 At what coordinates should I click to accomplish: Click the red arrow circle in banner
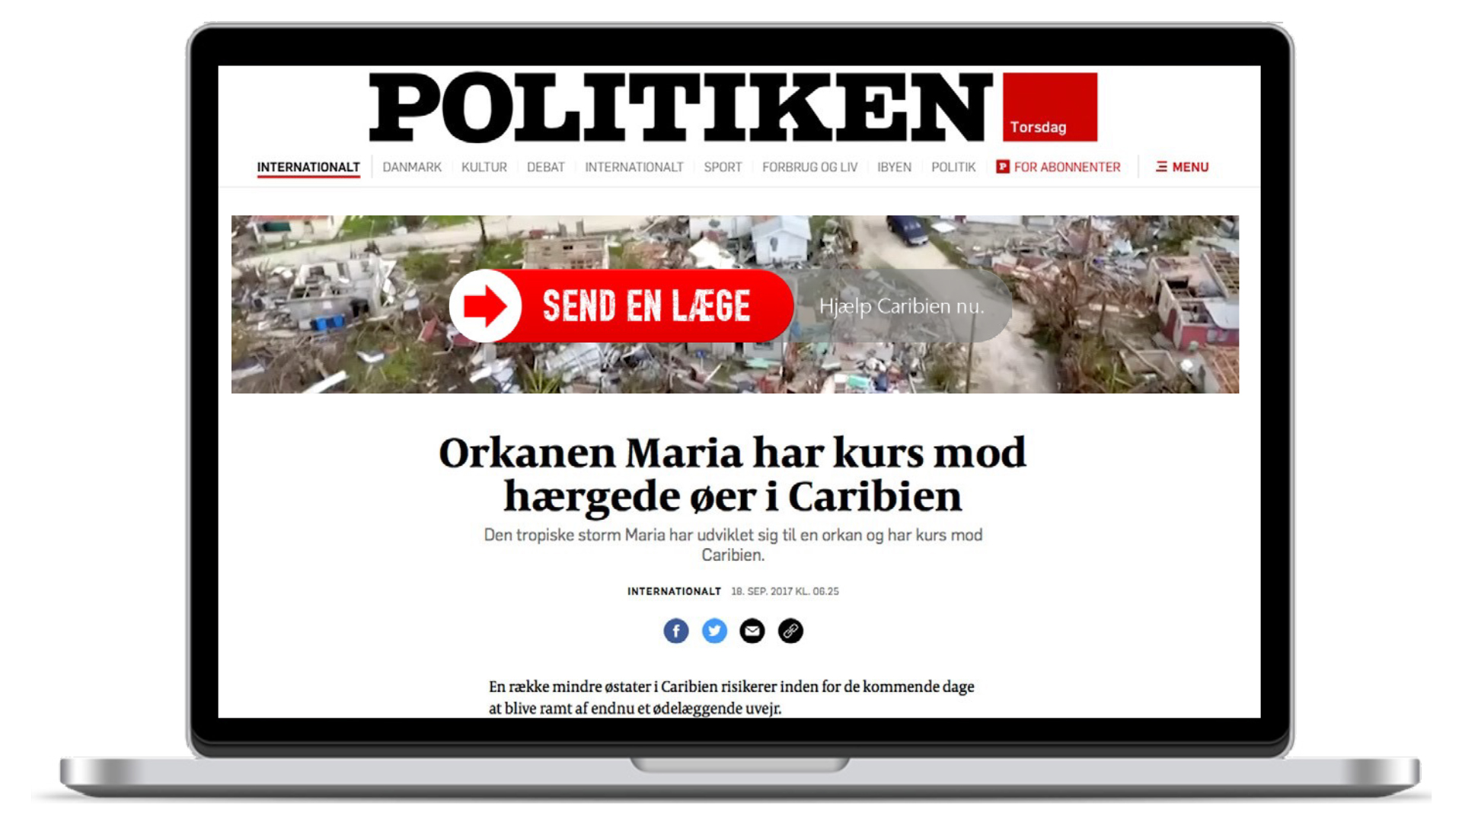click(486, 306)
